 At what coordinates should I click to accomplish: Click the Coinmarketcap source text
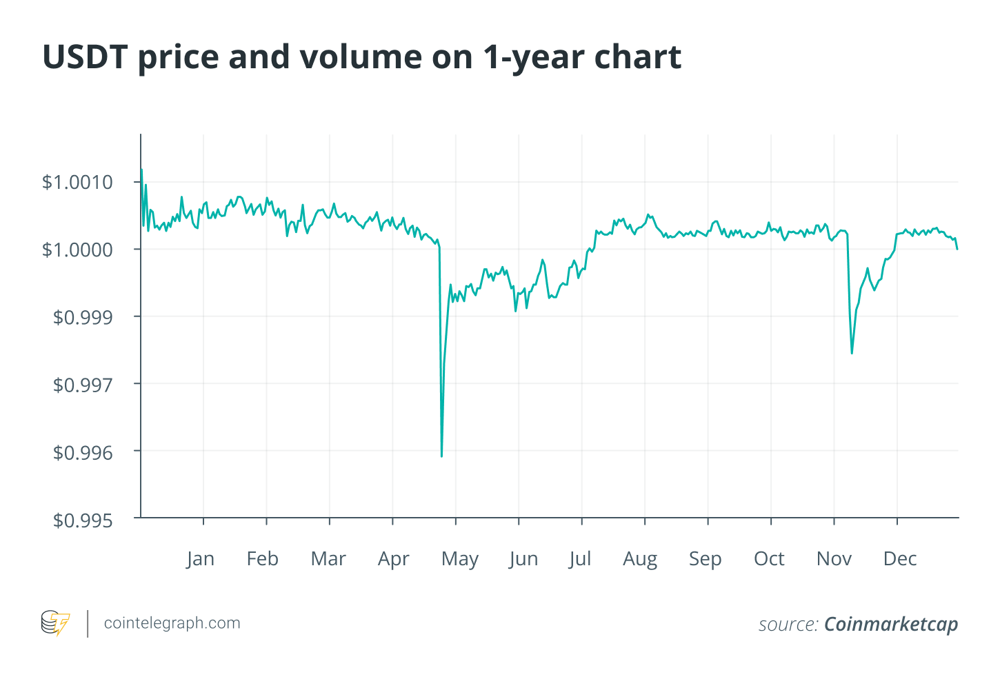[890, 625]
